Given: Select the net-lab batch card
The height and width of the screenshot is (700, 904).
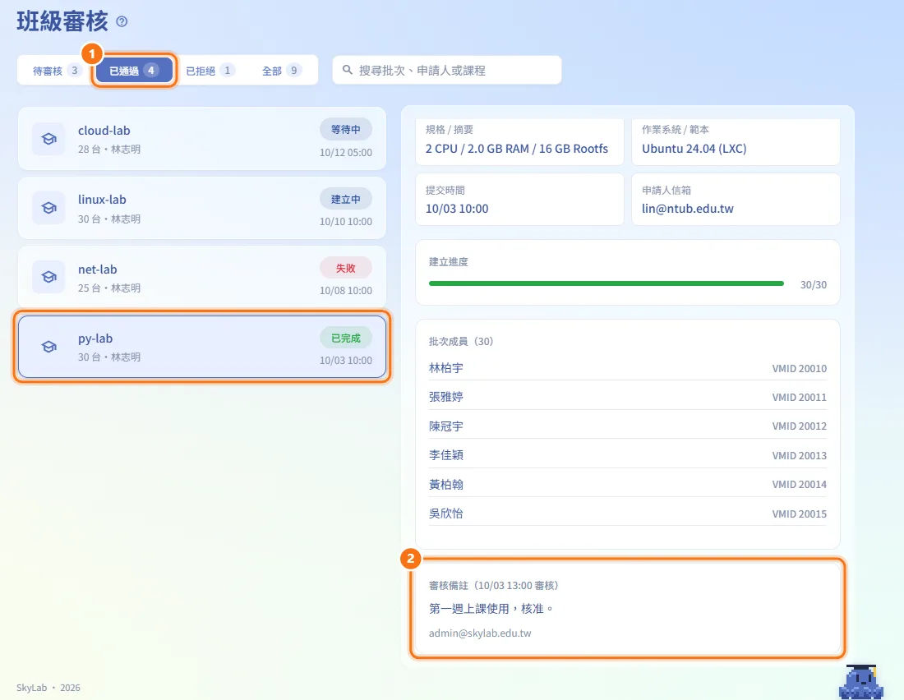Looking at the screenshot, I should (202, 277).
